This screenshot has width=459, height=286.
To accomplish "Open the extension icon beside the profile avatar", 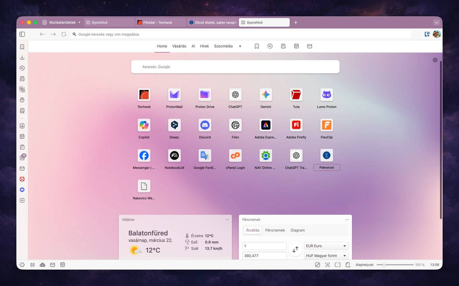I will [427, 34].
